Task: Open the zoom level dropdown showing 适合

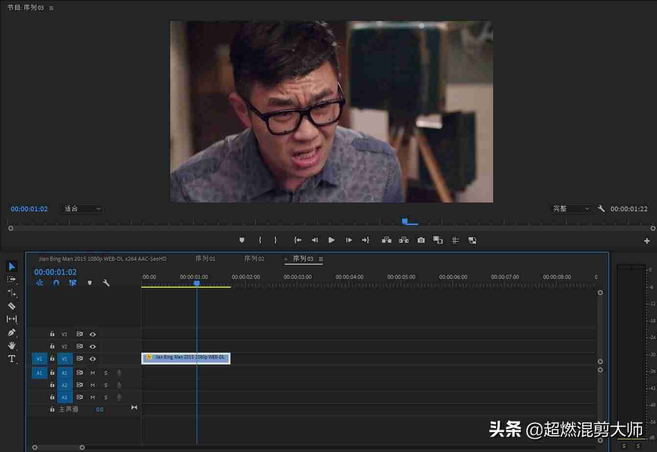Action: (82, 209)
